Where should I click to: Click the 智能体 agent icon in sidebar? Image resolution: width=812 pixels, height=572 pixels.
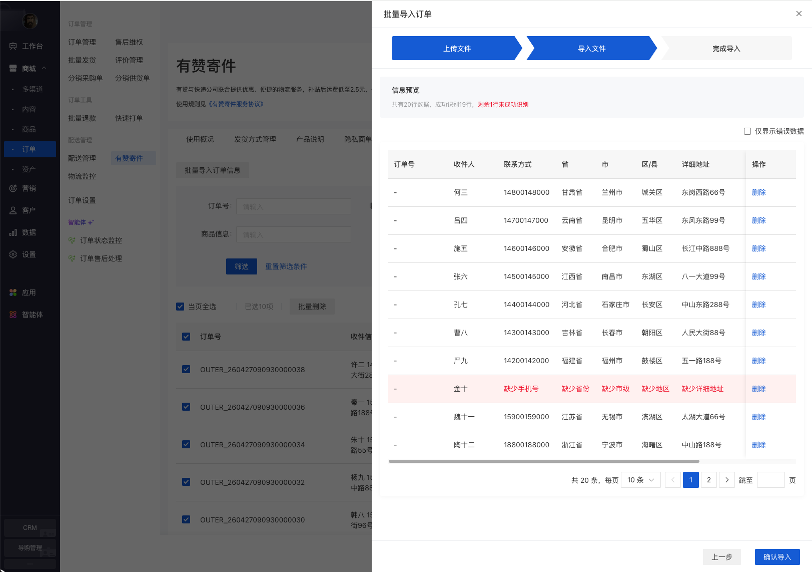pyautogui.click(x=13, y=315)
